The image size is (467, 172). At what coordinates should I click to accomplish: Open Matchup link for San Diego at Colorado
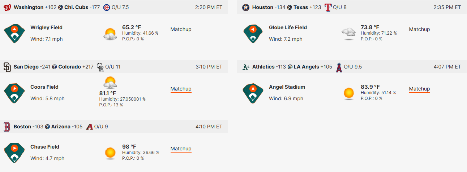181,89
